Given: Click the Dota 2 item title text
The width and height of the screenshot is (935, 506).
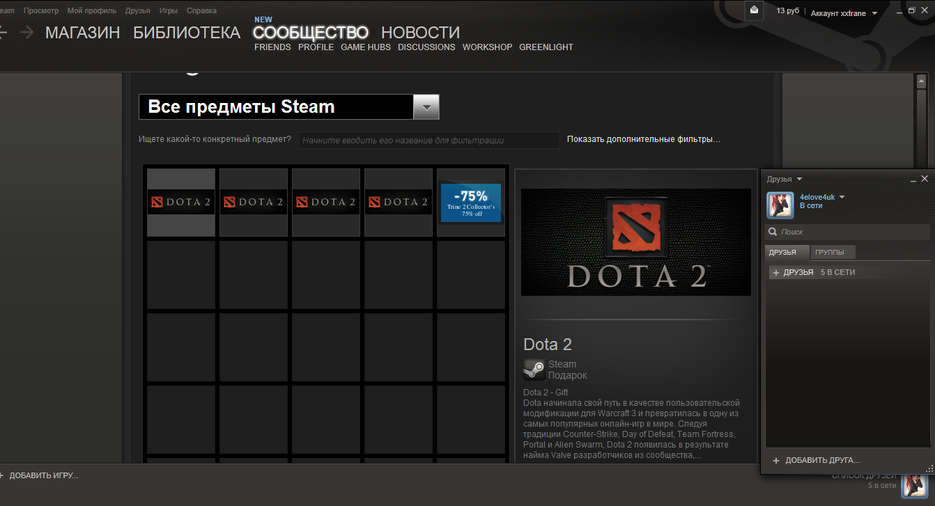Looking at the screenshot, I should click(548, 345).
